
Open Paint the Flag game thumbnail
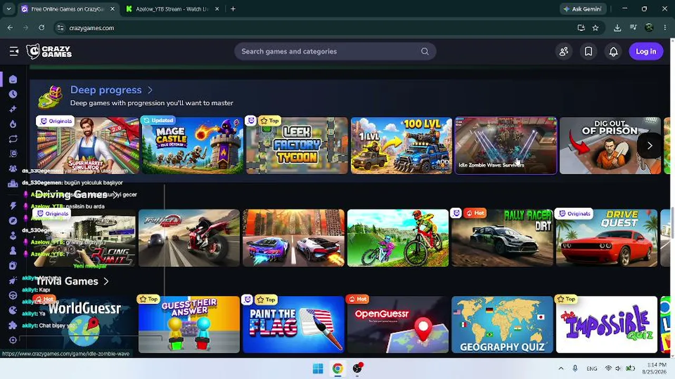pos(293,325)
